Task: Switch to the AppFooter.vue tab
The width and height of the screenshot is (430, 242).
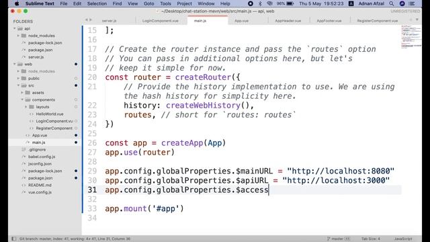Action: pyautogui.click(x=329, y=21)
